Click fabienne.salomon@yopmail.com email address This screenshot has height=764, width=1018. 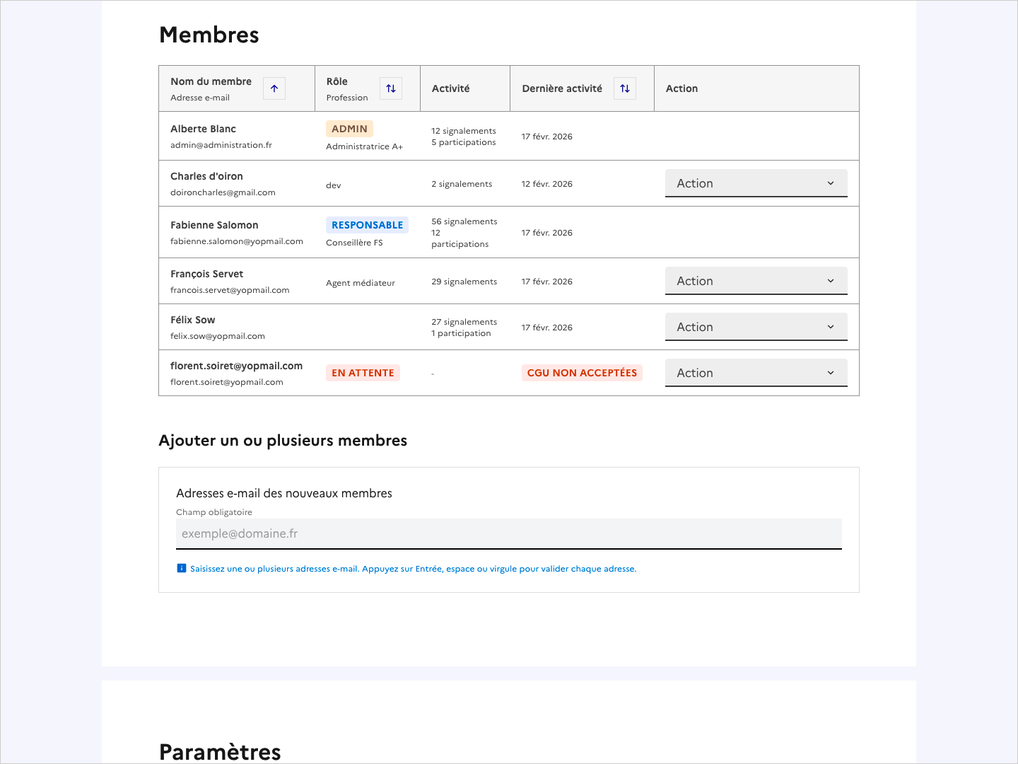coord(236,241)
